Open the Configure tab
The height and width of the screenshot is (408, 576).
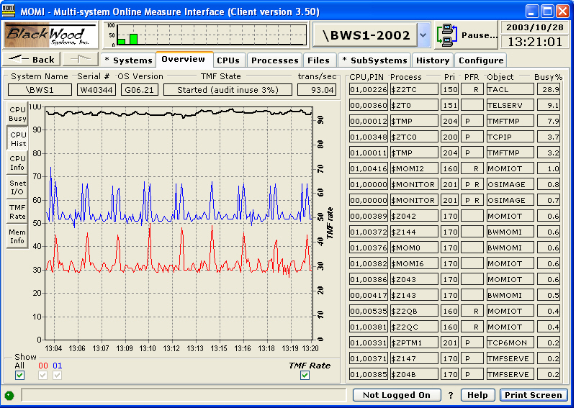click(481, 60)
